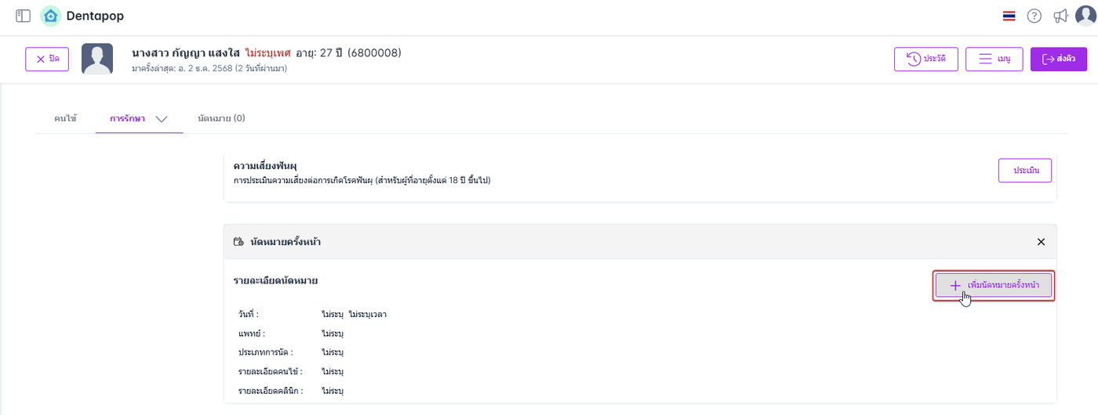Close the นัดหมายครั้งหน้า panel with X
The width and height of the screenshot is (1098, 415).
[1041, 242]
